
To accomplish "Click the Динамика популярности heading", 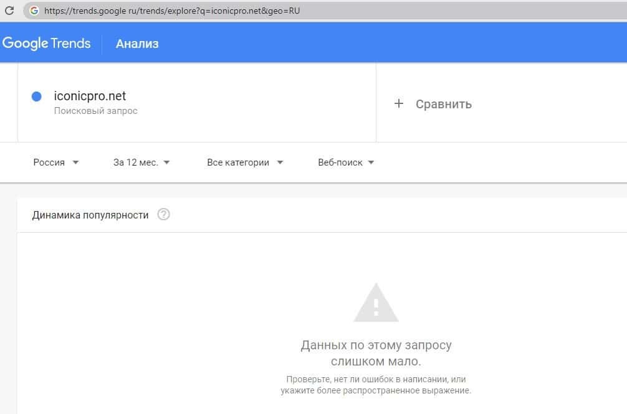I will 90,215.
